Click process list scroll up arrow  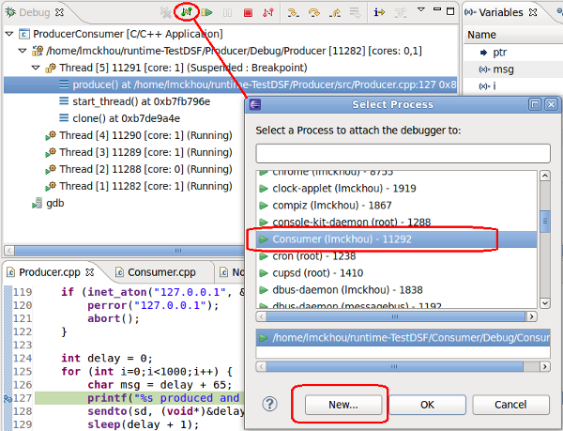click(544, 176)
